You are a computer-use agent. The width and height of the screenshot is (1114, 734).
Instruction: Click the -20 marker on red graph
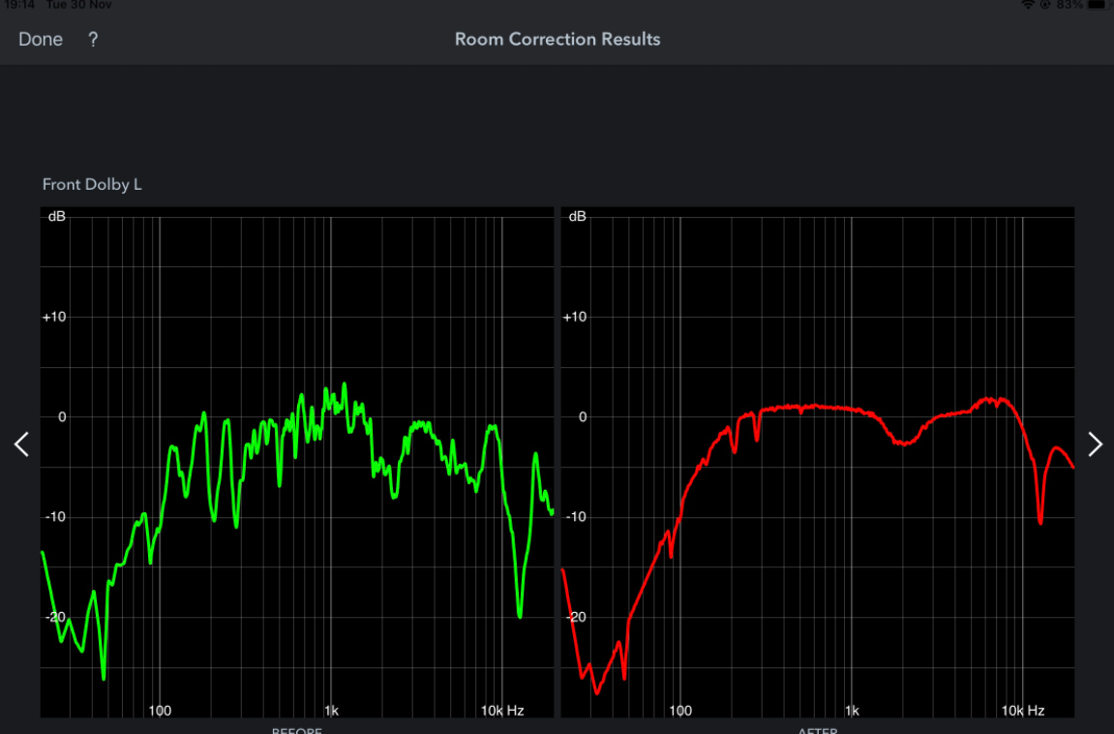(575, 617)
